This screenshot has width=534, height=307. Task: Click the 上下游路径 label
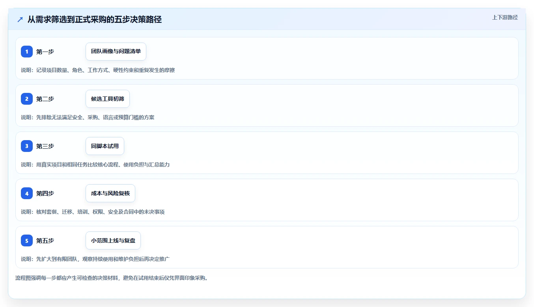505,17
